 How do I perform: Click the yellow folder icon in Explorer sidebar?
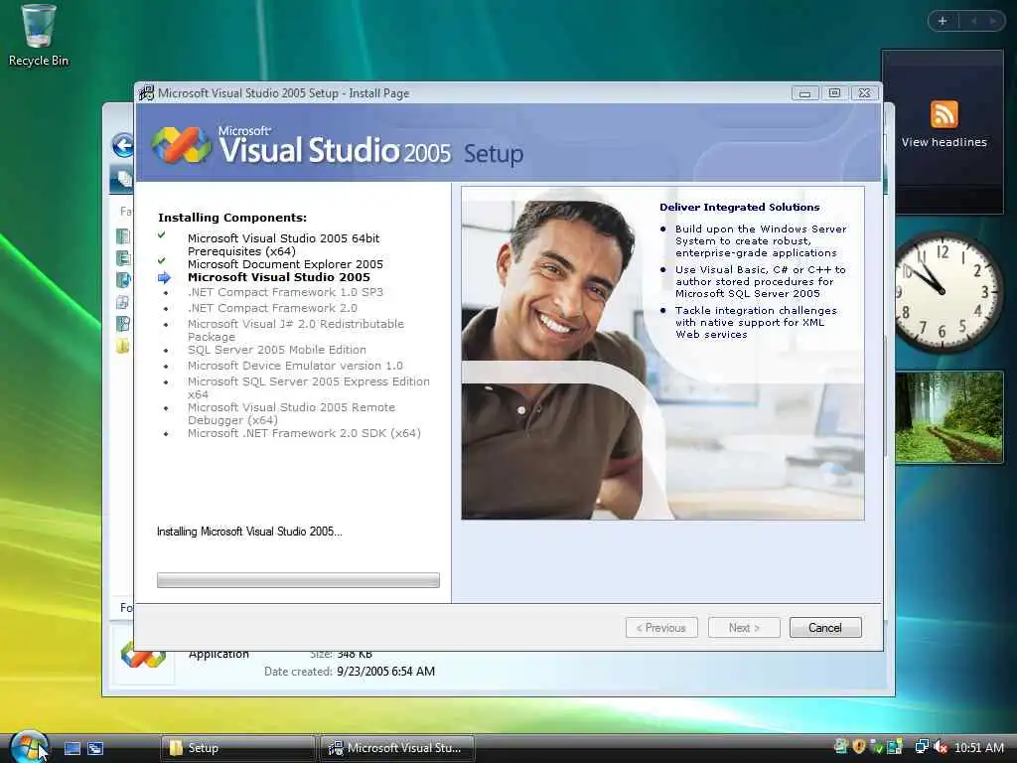click(122, 346)
